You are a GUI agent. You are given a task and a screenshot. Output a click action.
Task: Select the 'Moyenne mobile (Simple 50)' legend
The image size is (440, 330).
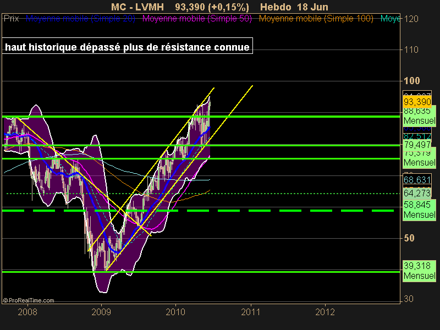pos(197,19)
